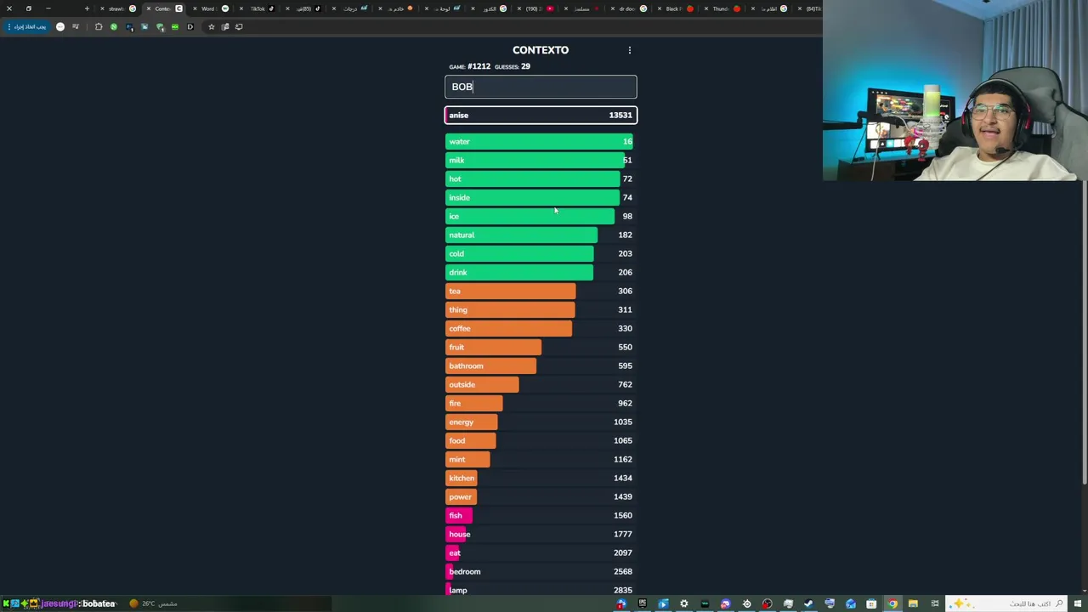Click the media control icon in Chrome toolbar
The width and height of the screenshot is (1088, 612).
[76, 26]
